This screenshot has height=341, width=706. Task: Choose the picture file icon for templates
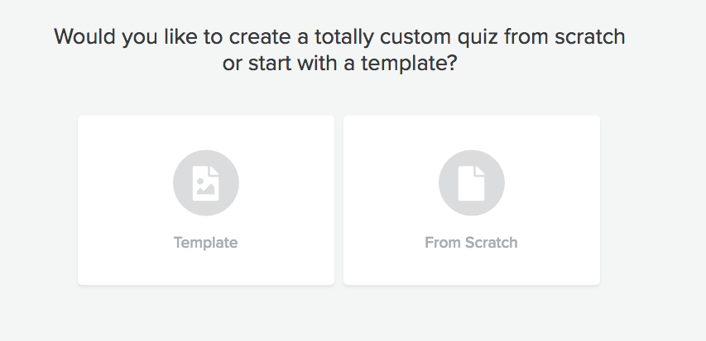pyautogui.click(x=205, y=183)
